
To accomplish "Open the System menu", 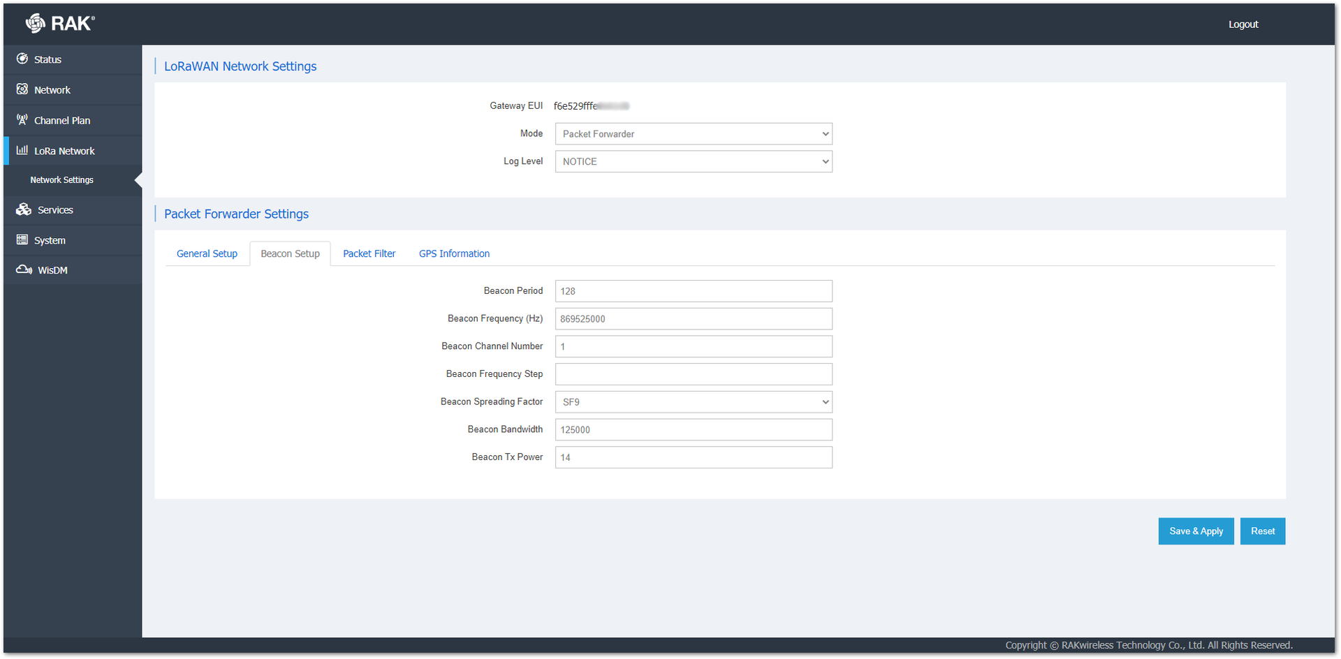I will click(x=73, y=240).
